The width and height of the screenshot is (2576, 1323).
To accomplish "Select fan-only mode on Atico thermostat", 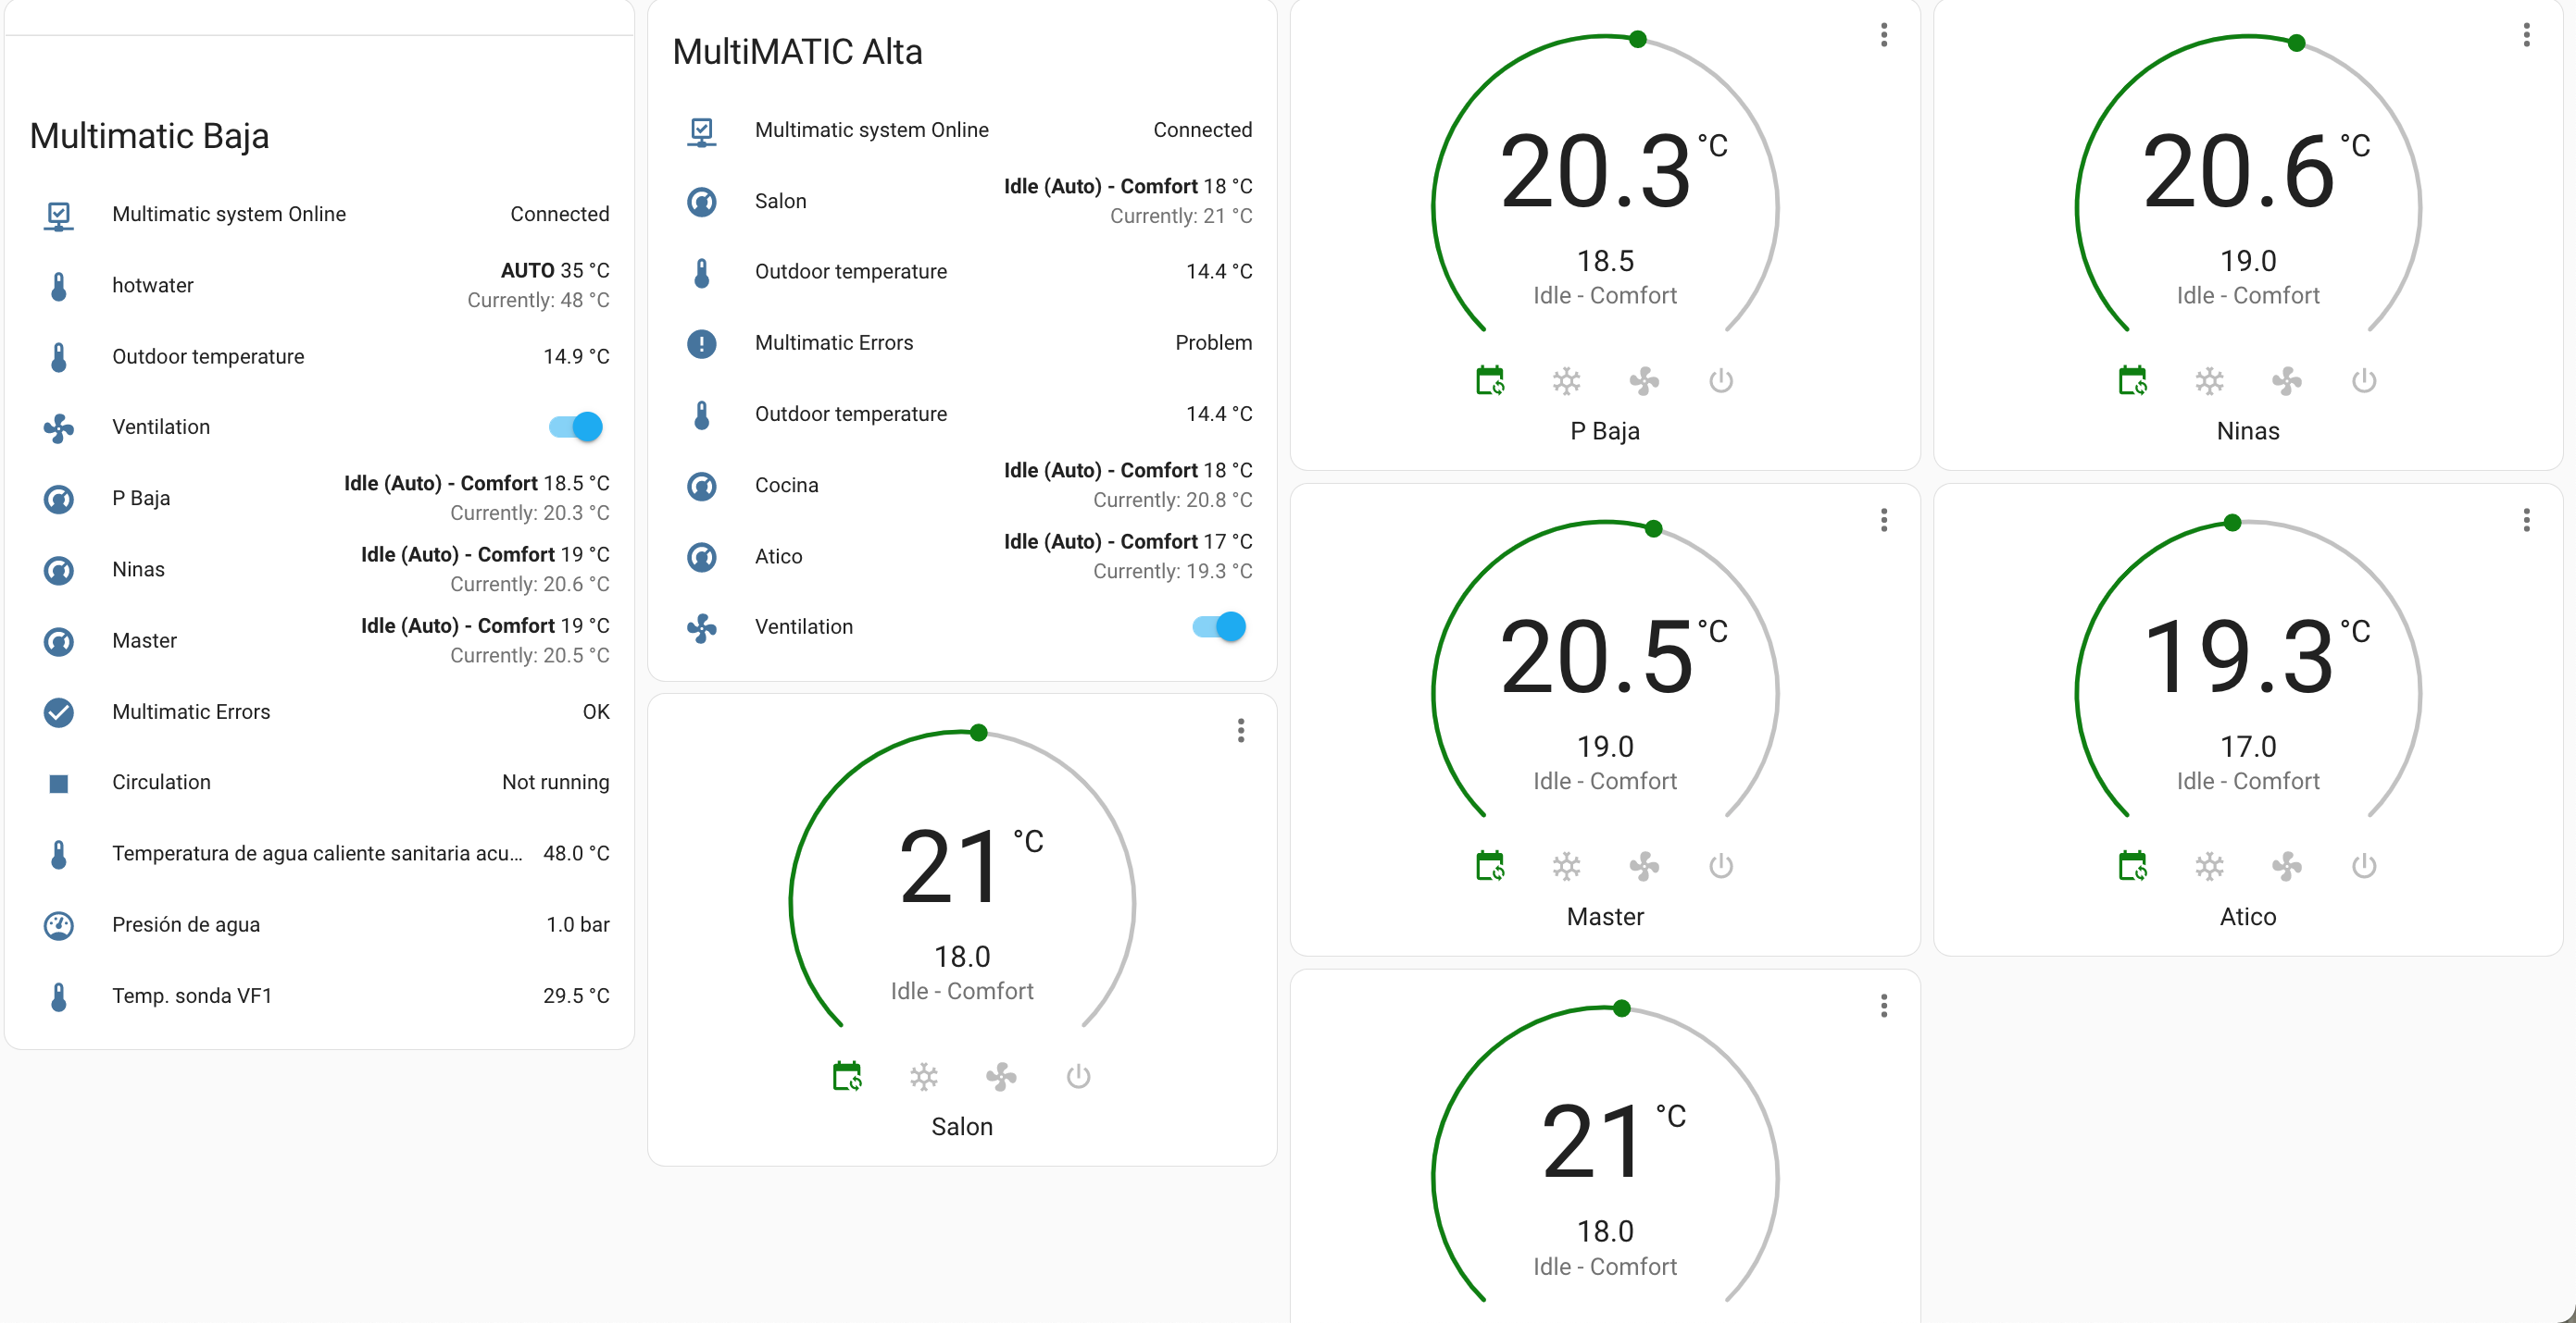I will pyautogui.click(x=2287, y=865).
